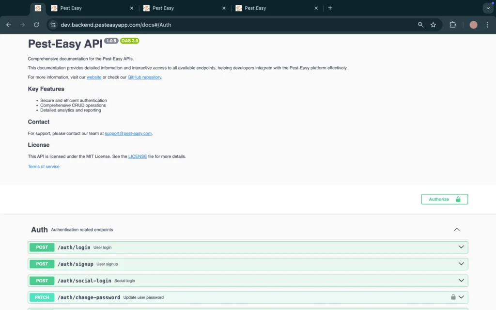Expand the POST /auth/social-login endpoint
This screenshot has width=496, height=310.
click(x=461, y=280)
